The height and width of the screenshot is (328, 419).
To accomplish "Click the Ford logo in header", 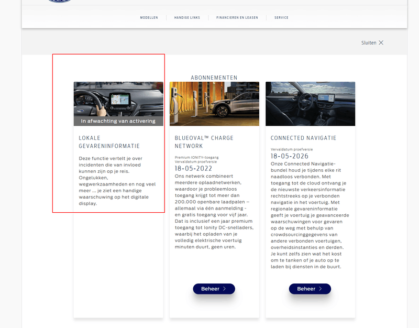I will point(59,1).
